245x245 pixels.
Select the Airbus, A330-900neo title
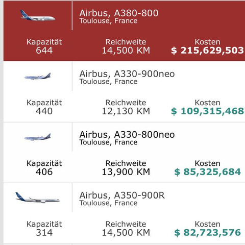point(127,74)
